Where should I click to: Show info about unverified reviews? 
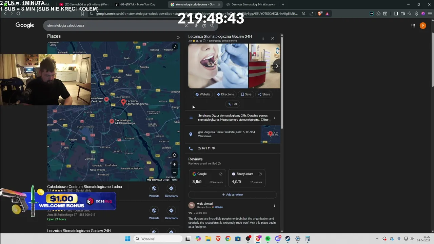coord(219,164)
